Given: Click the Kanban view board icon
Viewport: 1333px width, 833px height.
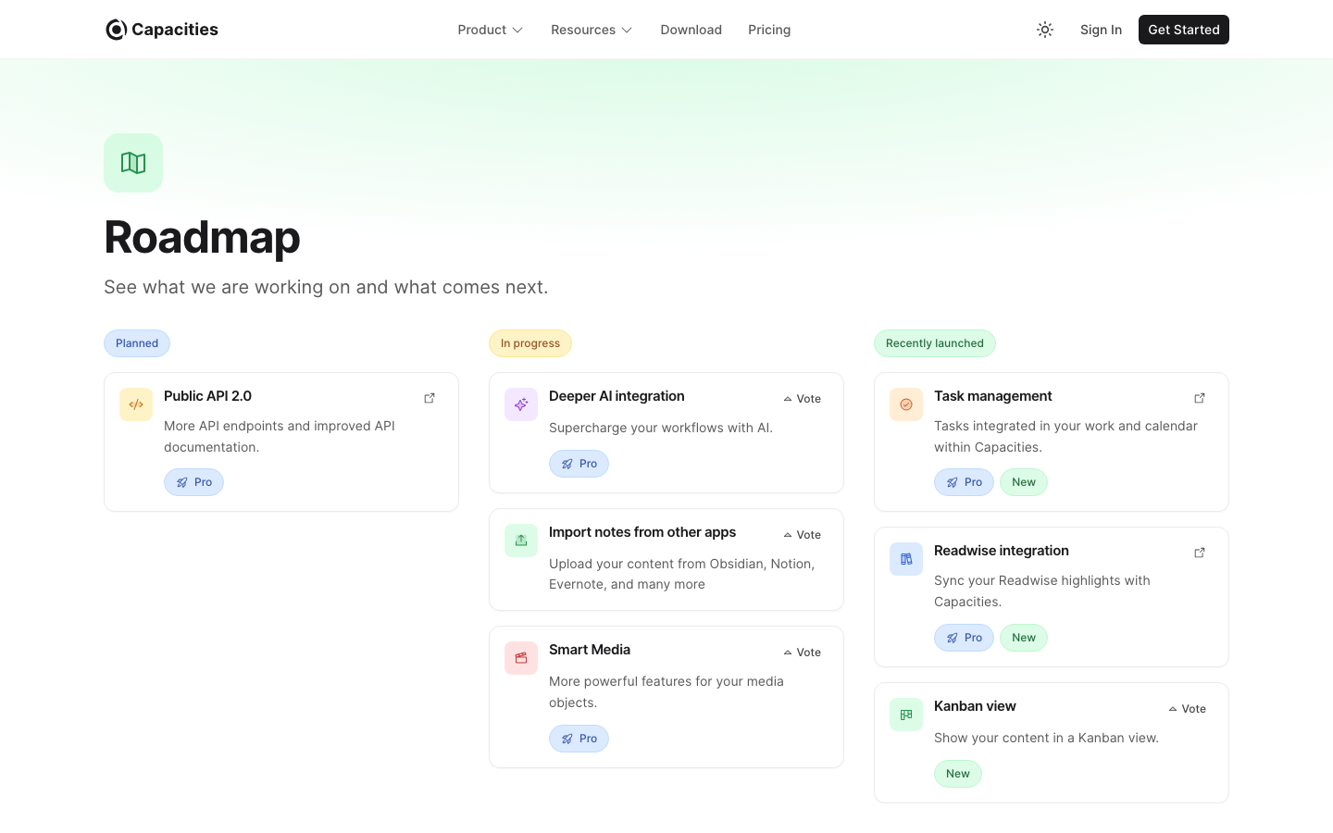Looking at the screenshot, I should pyautogui.click(x=906, y=715).
